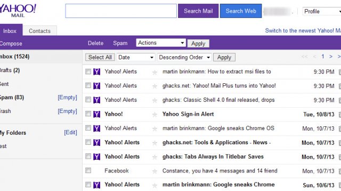Image resolution: width=341 pixels, height=191 pixels.
Task: Click the Yahoo icon beside 'Yahoo! Mail Plus turns into'
Action: 97,86
